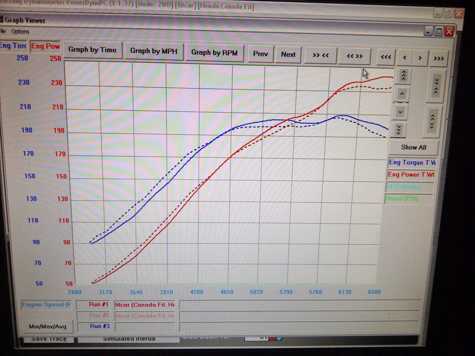Click the Graph by RPM button
Screen dimensions: 475x356
point(215,53)
